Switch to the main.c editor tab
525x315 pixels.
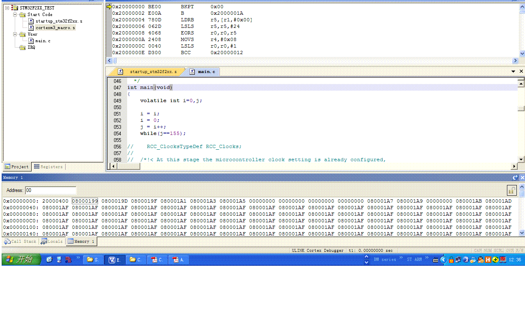203,72
